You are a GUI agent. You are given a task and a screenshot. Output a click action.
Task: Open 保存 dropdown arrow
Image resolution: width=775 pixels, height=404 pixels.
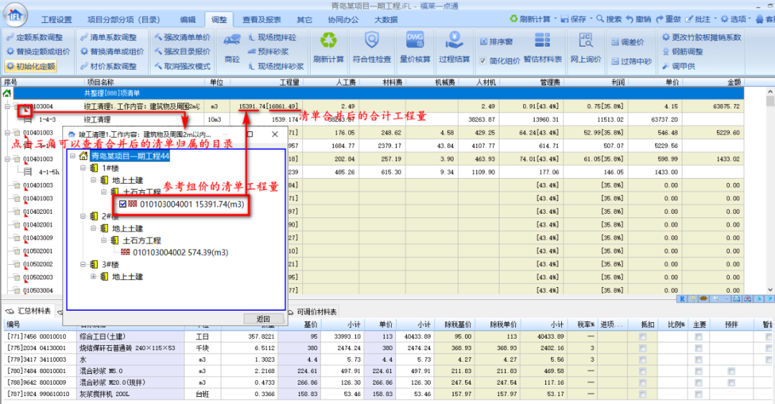[x=591, y=19]
